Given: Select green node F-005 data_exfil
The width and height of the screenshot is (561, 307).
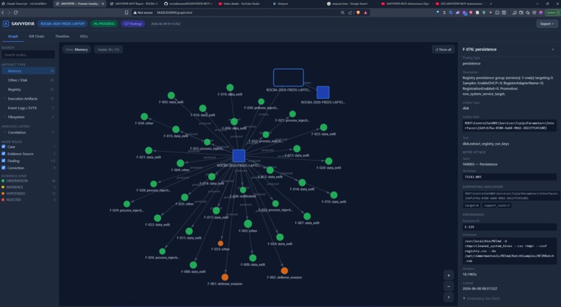Looking at the screenshot, I should (x=171, y=95).
